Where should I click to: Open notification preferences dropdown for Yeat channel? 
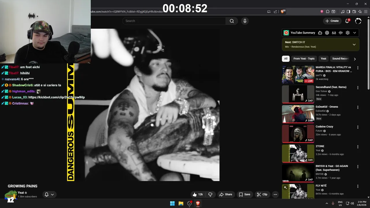(49, 194)
